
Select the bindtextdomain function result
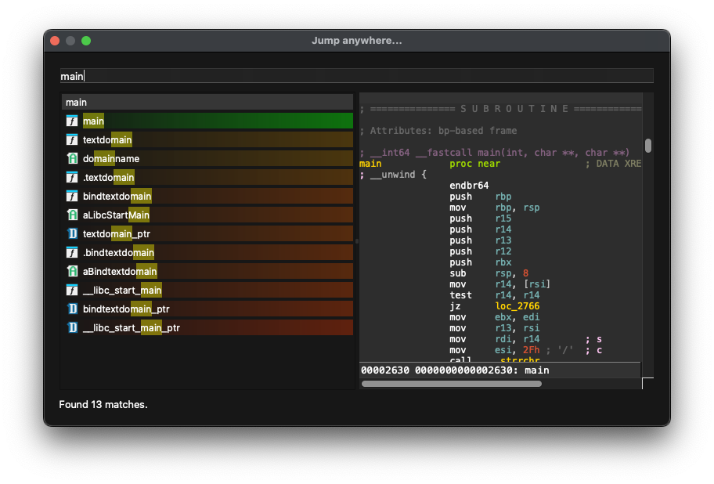point(117,197)
